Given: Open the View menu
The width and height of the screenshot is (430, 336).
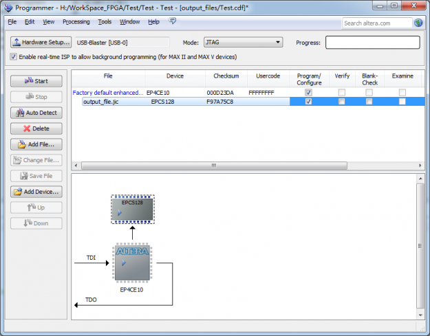Looking at the screenshot, I should (x=49, y=21).
